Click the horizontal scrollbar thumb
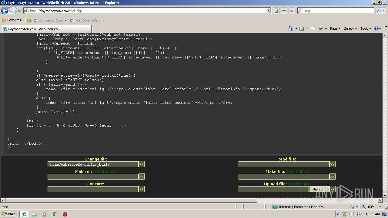 coord(131,200)
